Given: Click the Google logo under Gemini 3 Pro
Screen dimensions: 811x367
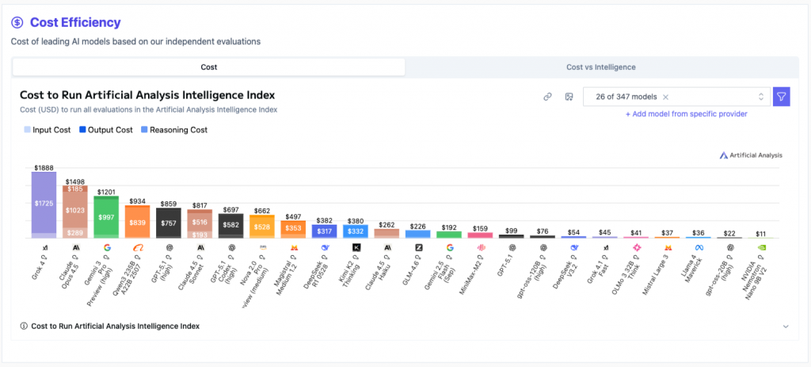Looking at the screenshot, I should pos(106,247).
